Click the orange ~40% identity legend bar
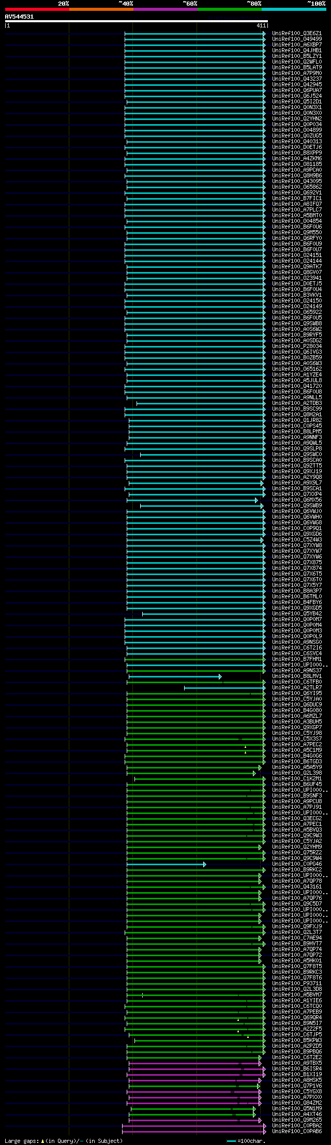The height and width of the screenshot is (1145, 331). click(101, 9)
